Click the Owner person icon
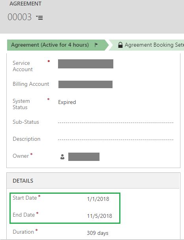Screen dimensions: 184x240 tap(62, 157)
